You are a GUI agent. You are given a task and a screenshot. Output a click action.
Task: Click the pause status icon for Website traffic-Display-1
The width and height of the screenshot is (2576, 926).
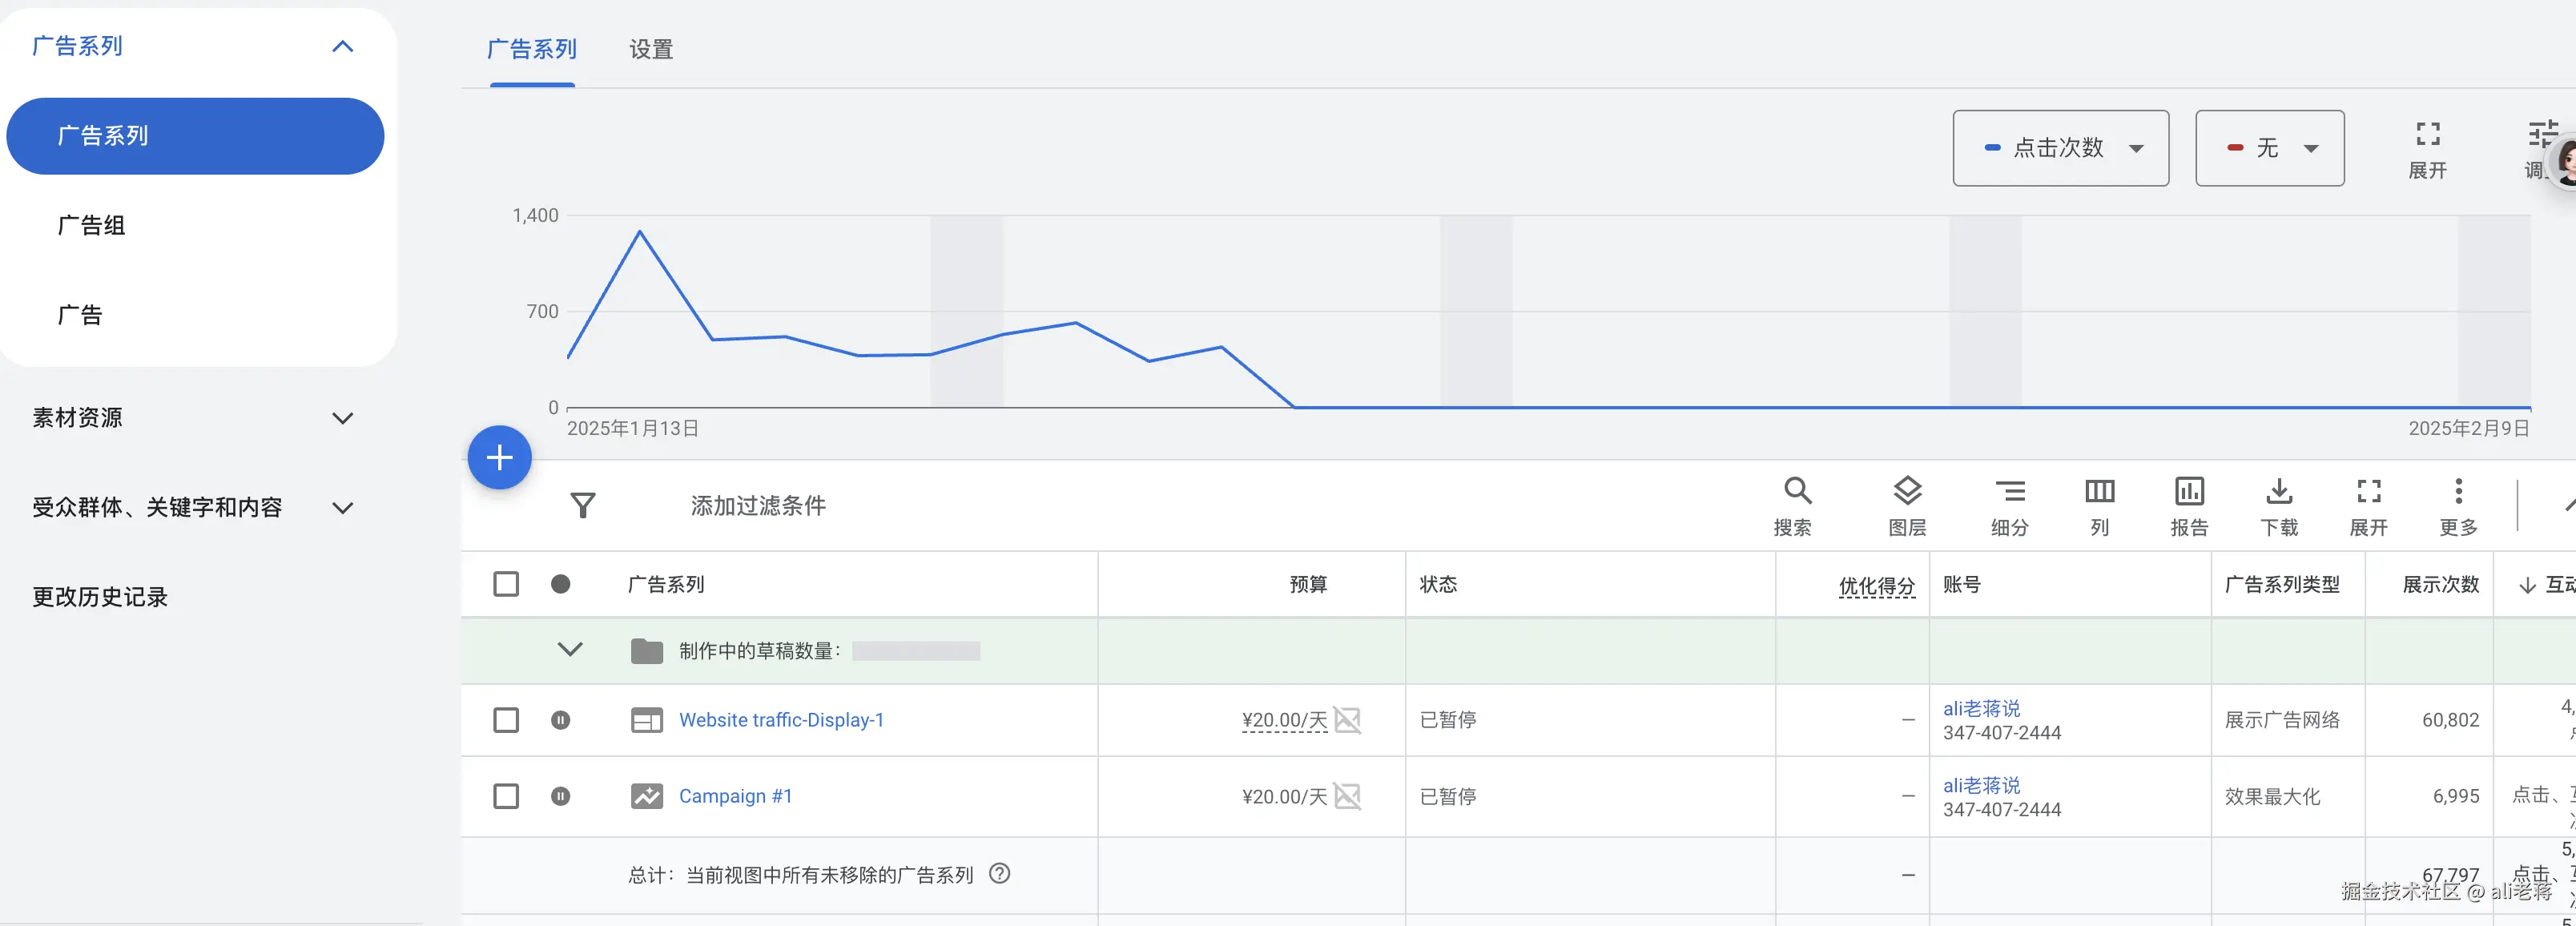click(x=561, y=720)
